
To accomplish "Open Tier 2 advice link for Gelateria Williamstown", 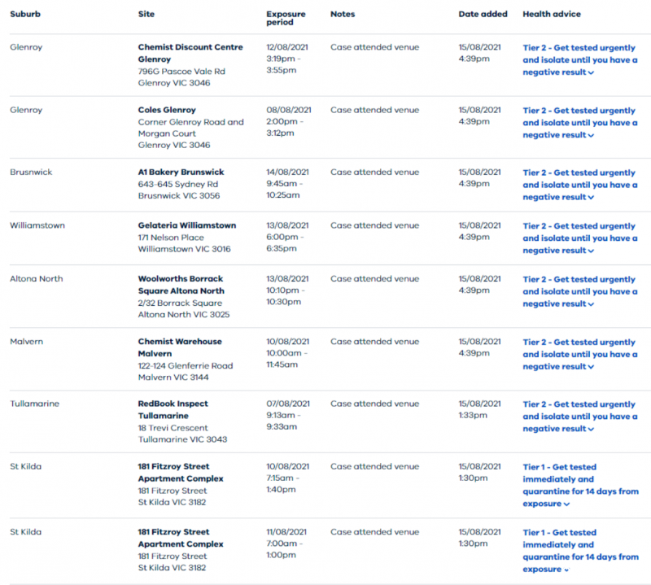I will [x=580, y=238].
